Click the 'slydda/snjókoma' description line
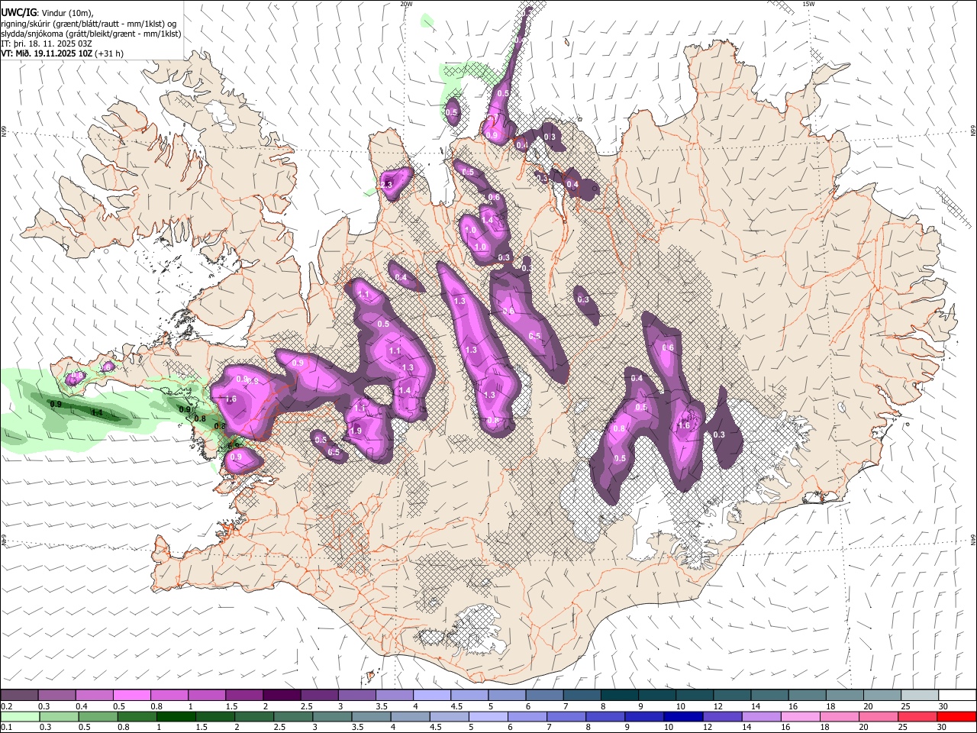The width and height of the screenshot is (977, 733). click(91, 34)
